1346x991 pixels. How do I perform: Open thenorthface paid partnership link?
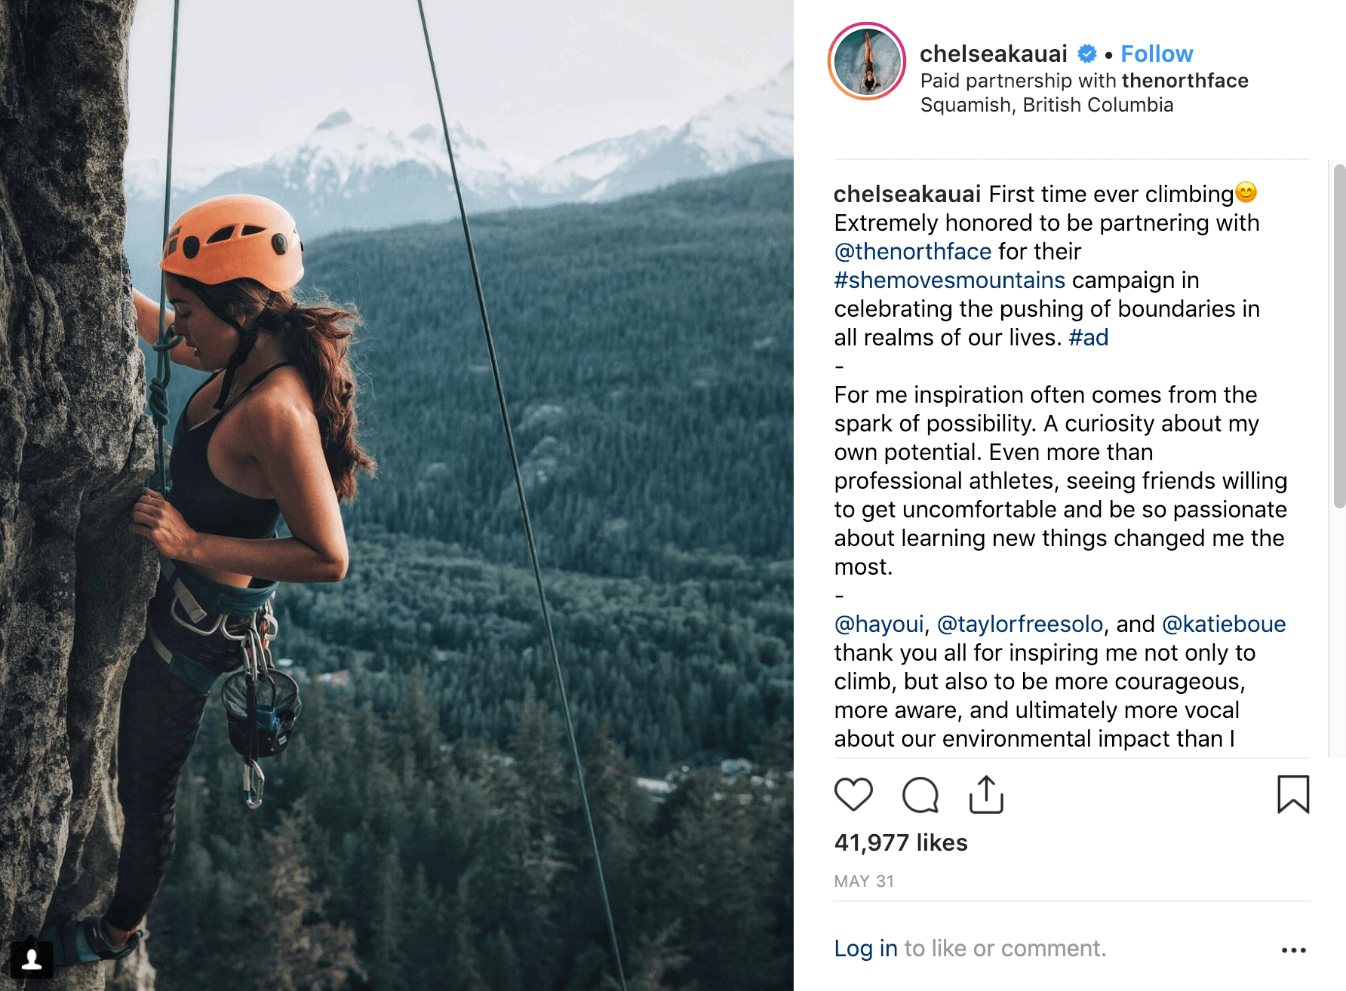(1185, 81)
